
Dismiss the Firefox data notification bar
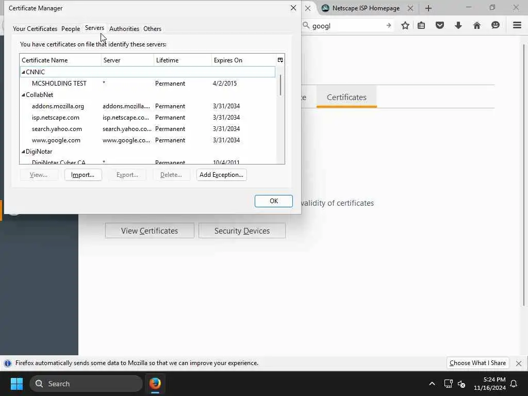[x=519, y=364]
